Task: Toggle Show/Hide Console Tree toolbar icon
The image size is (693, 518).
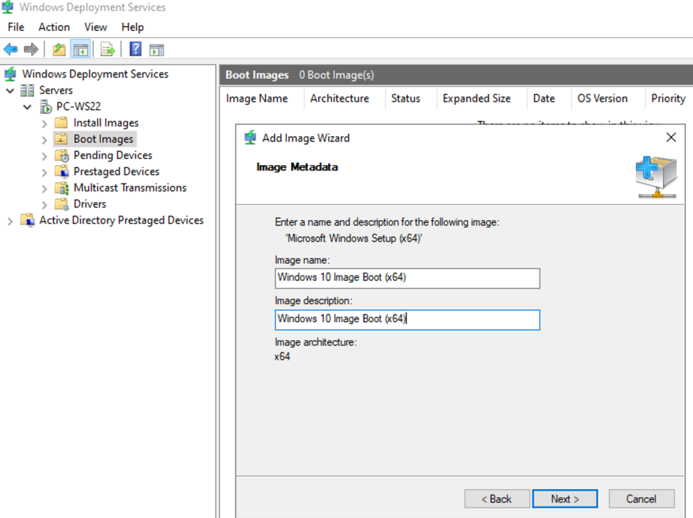Action: point(80,49)
